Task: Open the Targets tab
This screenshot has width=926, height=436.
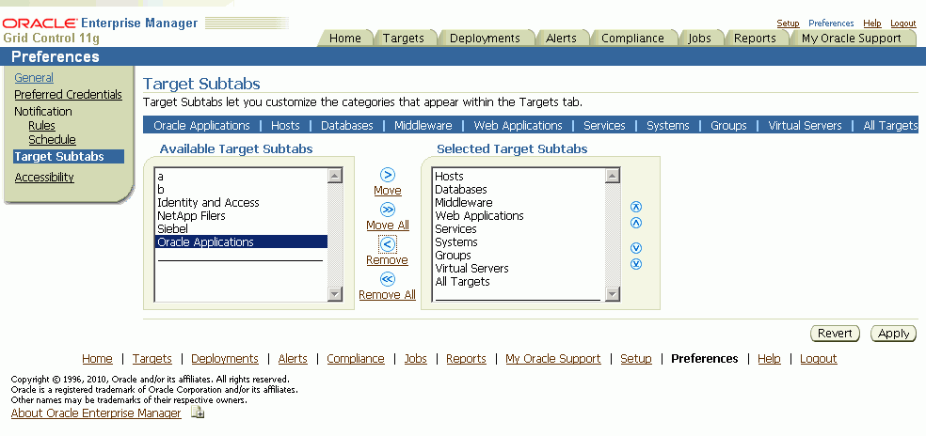Action: point(404,39)
